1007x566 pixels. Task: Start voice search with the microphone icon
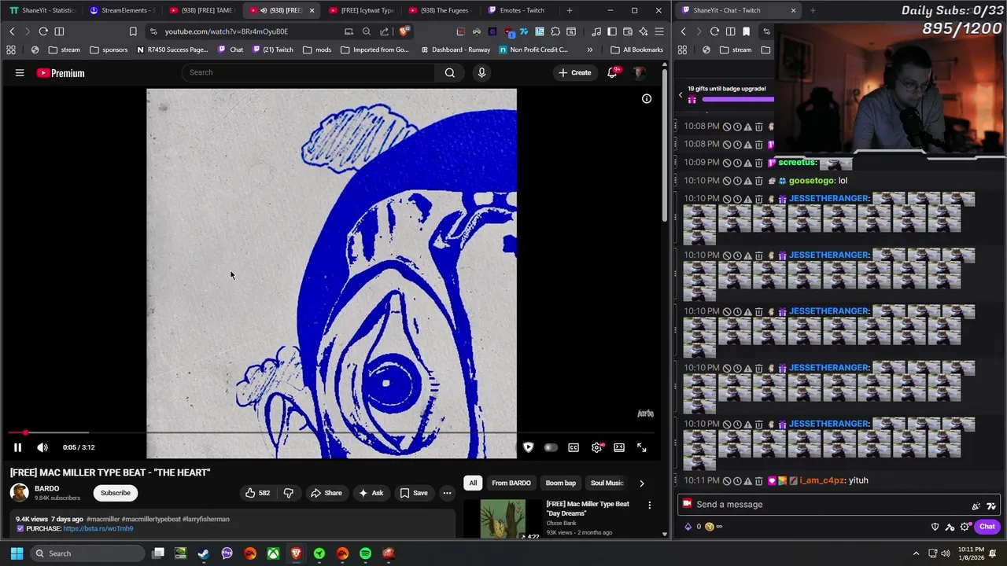tap(481, 72)
